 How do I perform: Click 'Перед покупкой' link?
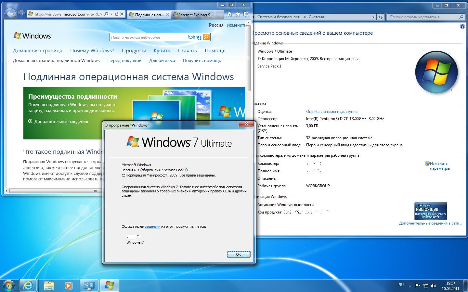point(124,60)
